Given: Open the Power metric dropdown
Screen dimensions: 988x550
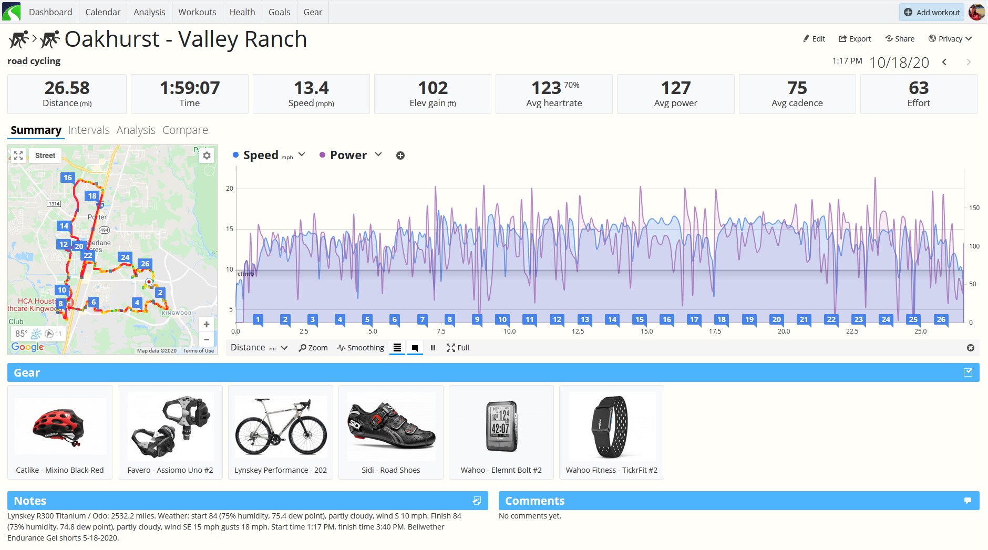Looking at the screenshot, I should (x=378, y=154).
